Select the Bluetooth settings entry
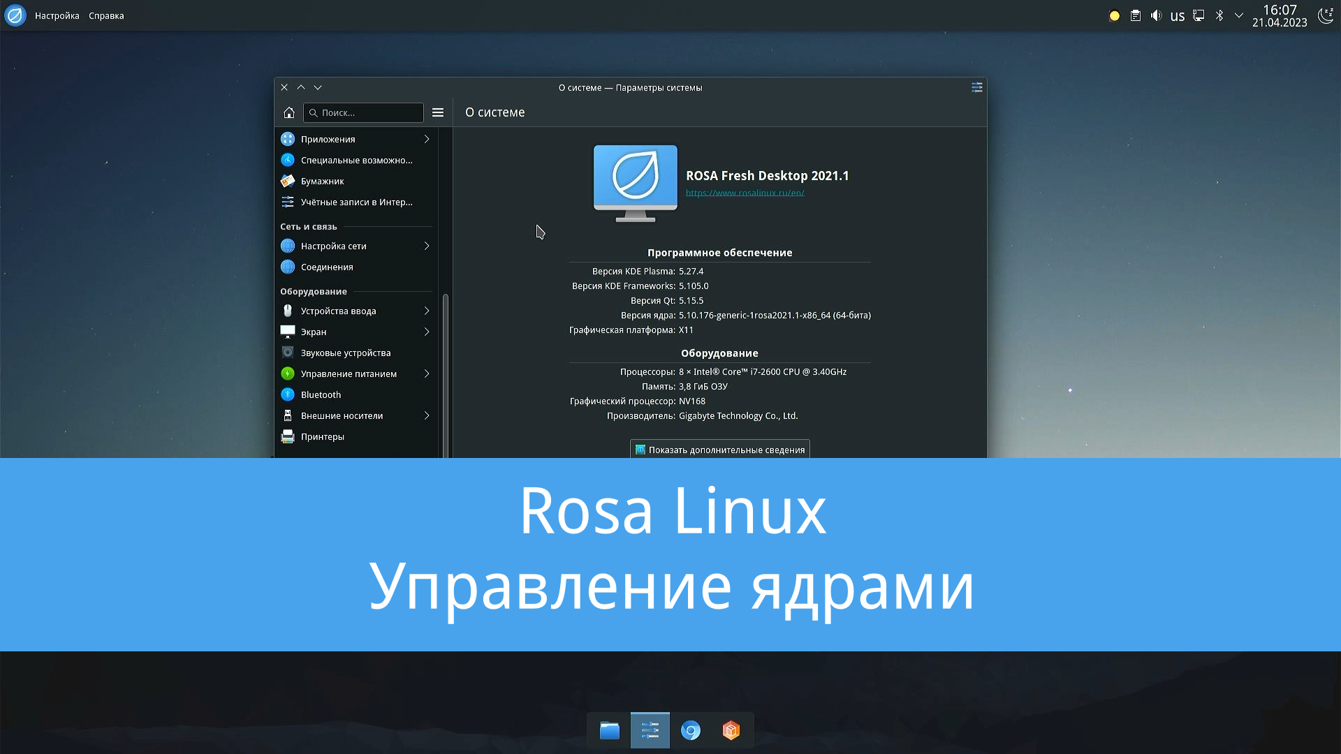 pyautogui.click(x=321, y=394)
